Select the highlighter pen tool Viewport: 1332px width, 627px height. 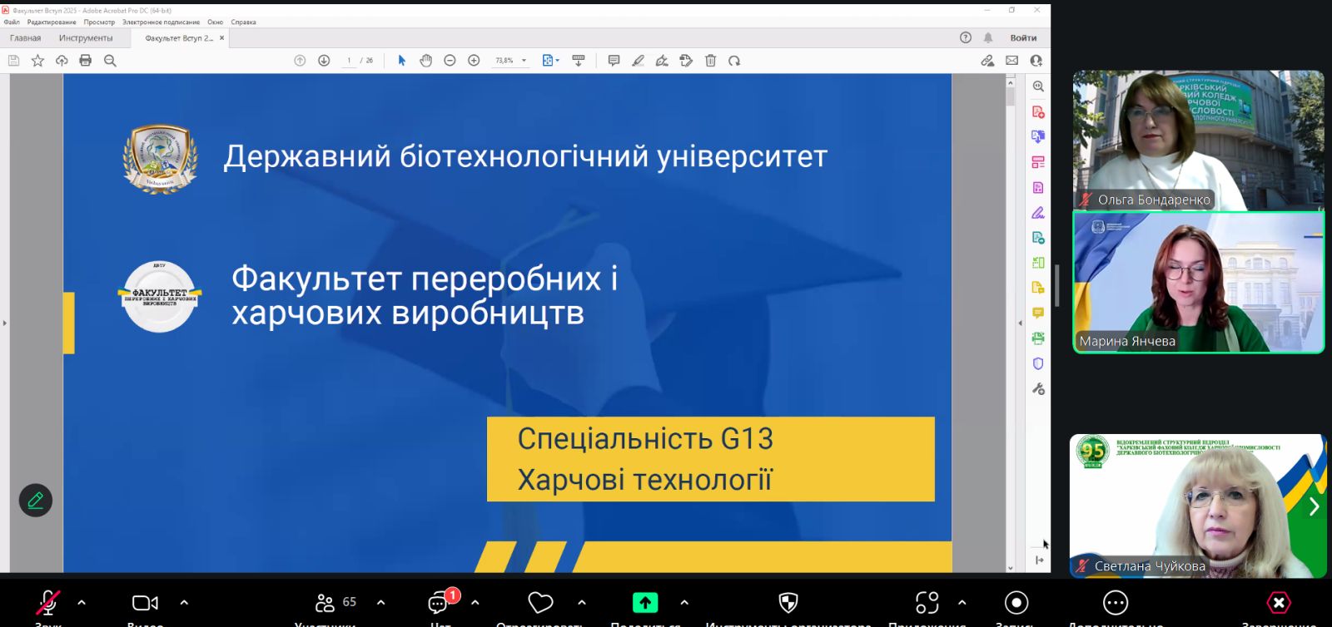[x=638, y=61]
